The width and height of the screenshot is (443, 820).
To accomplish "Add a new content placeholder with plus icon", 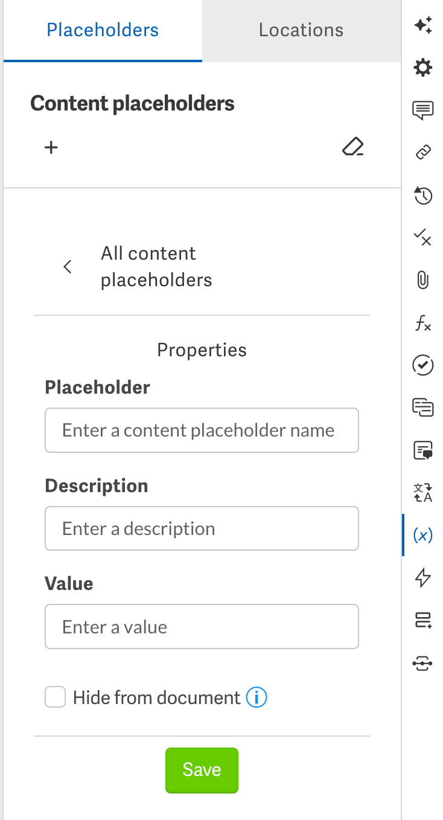I will click(51, 147).
